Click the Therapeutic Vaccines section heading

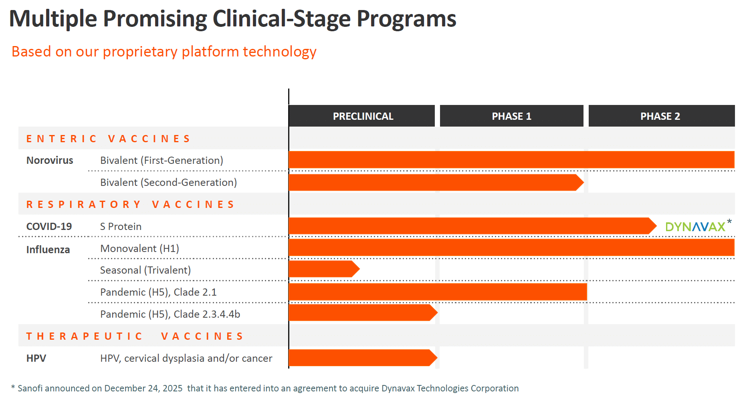click(x=135, y=336)
